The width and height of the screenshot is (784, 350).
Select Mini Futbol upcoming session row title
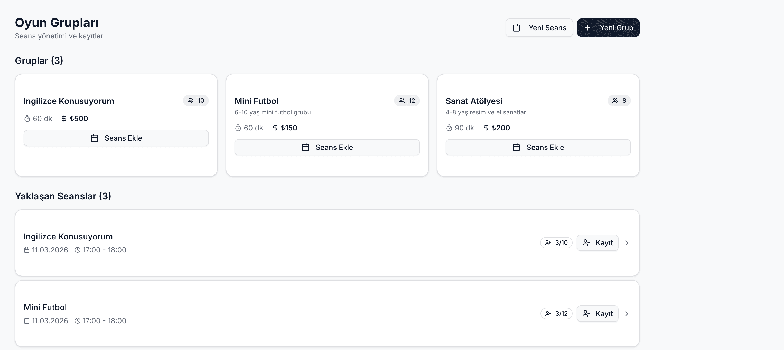coord(45,307)
